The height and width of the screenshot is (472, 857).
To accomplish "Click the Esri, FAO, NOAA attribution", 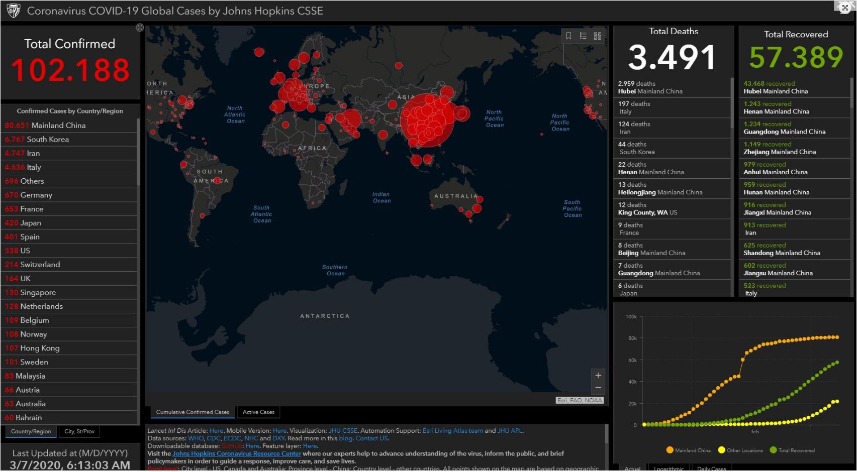I will tap(580, 400).
